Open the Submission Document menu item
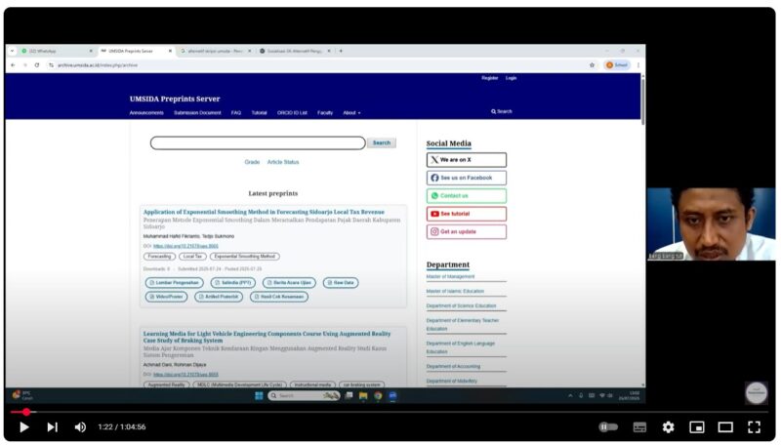Image resolution: width=781 pixels, height=445 pixels. [197, 113]
